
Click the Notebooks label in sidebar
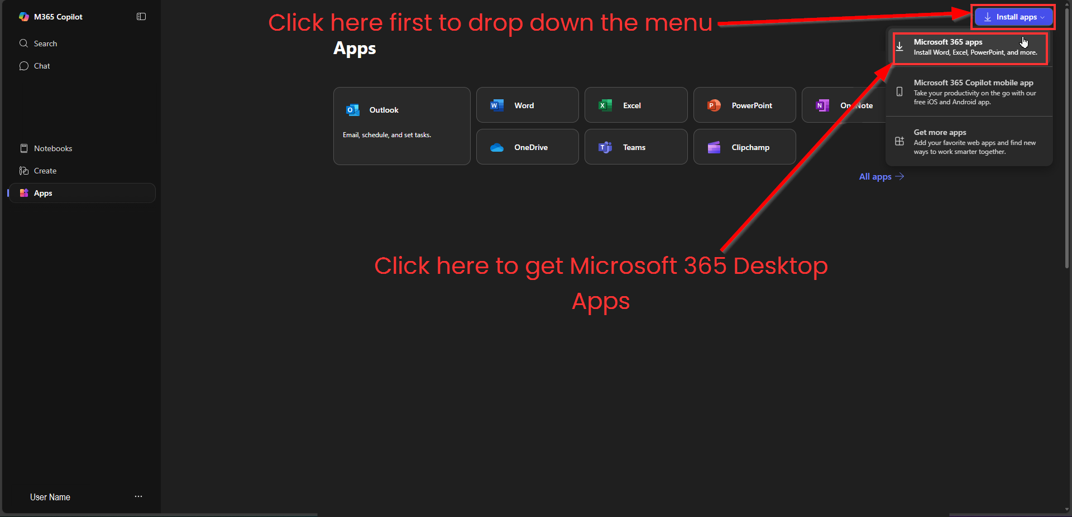pos(53,148)
